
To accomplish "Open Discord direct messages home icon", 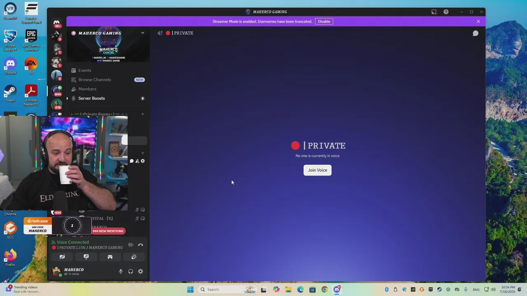I will (x=56, y=22).
